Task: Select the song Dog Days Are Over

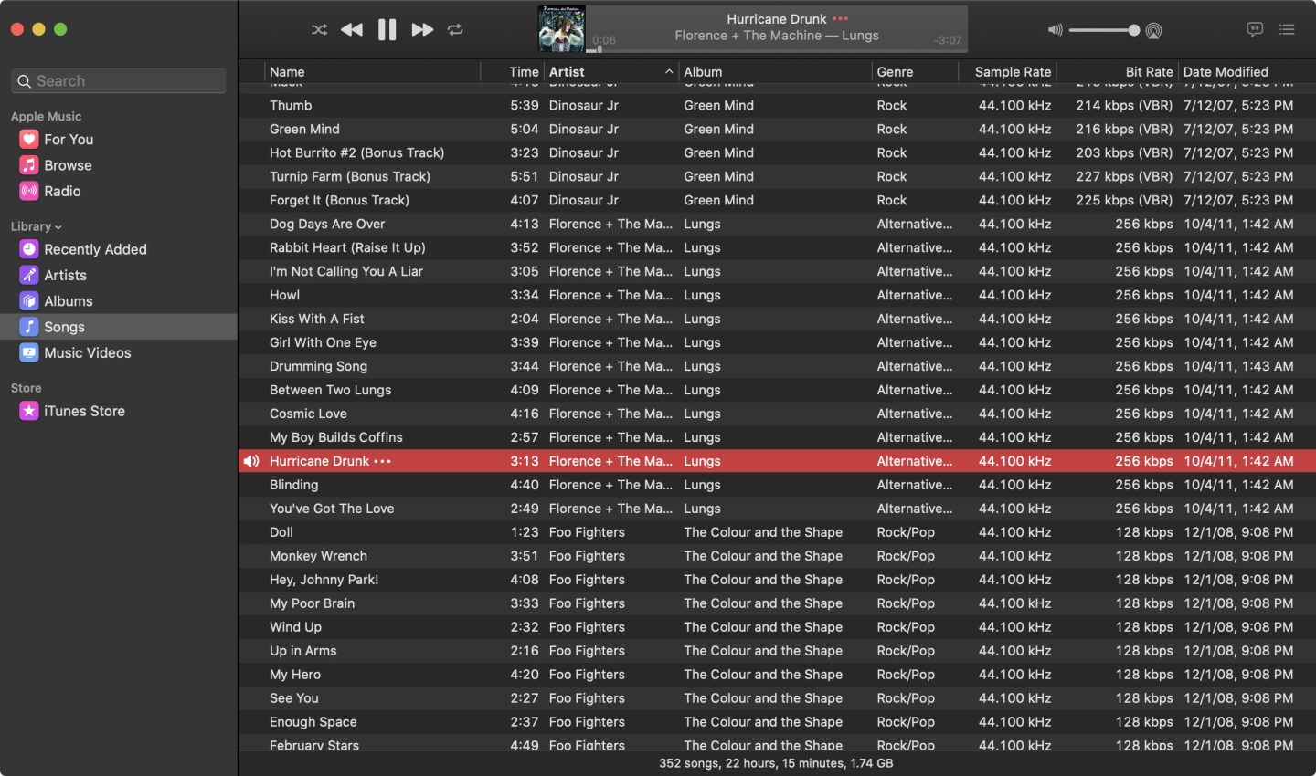Action: (x=327, y=224)
